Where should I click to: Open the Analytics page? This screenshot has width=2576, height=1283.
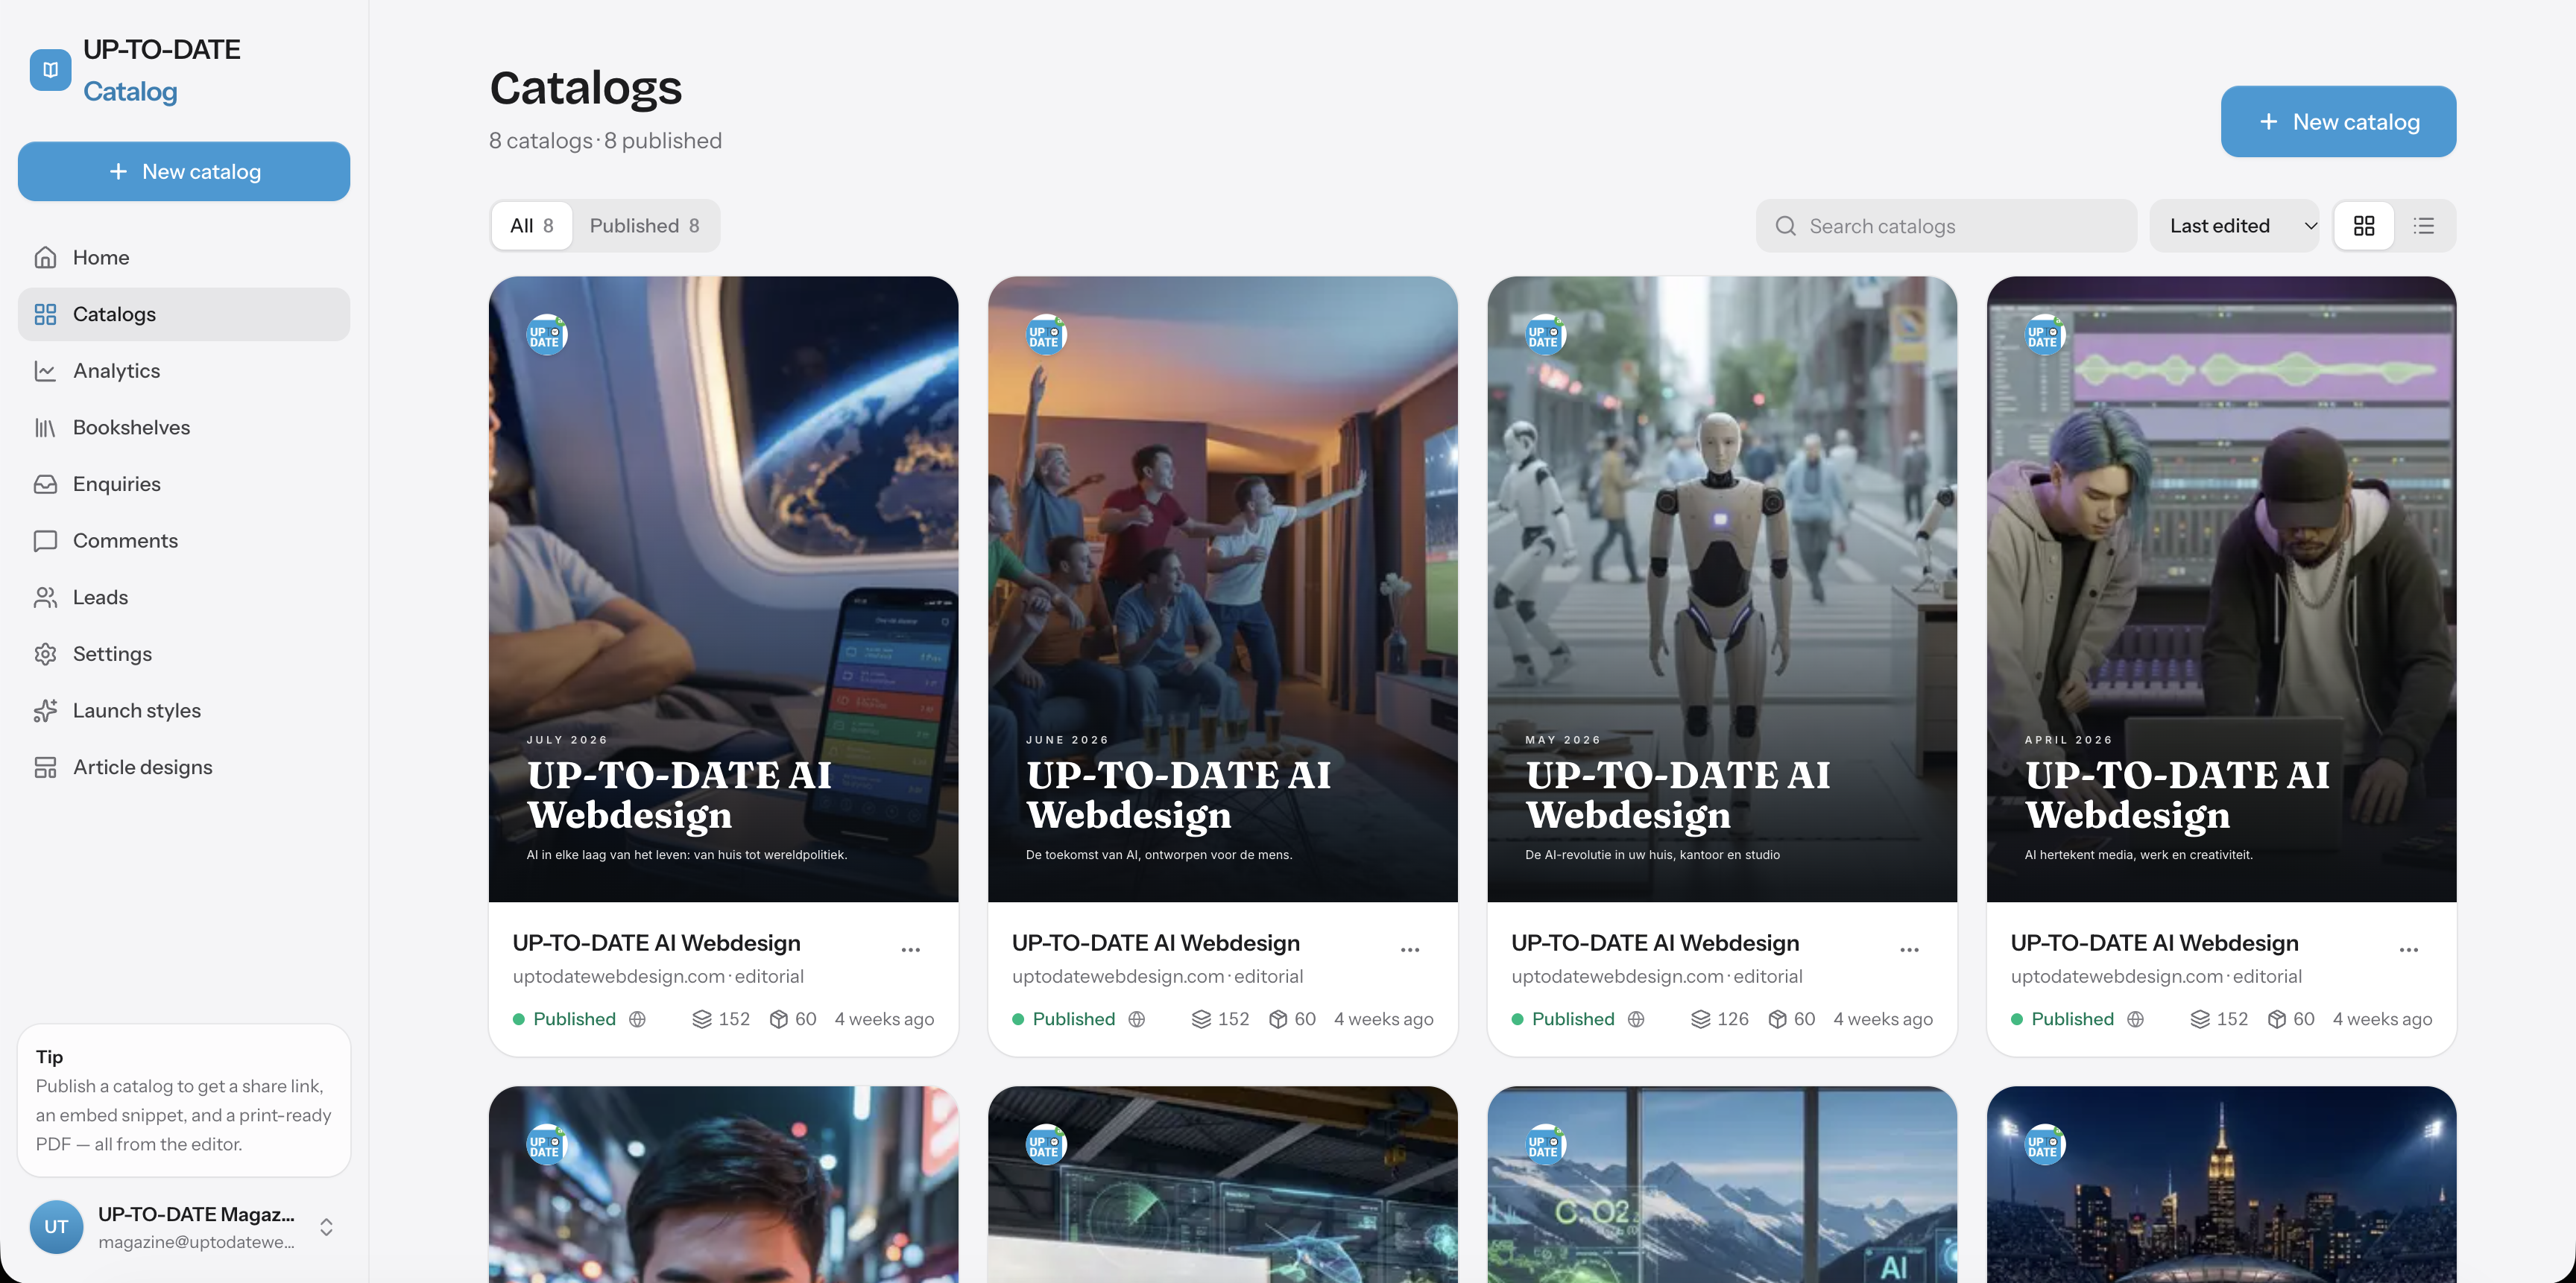[x=184, y=371]
